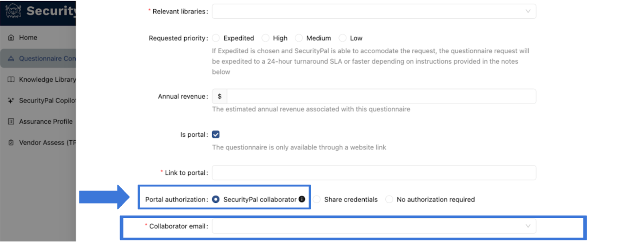Screen dimensions: 626x242
Task: Click the 'Portal authorization' field label
Action: 176,199
